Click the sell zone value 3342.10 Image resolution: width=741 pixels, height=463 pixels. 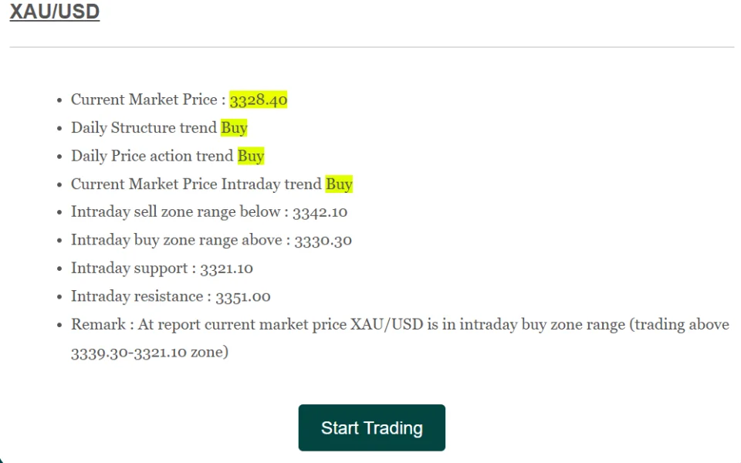click(326, 212)
